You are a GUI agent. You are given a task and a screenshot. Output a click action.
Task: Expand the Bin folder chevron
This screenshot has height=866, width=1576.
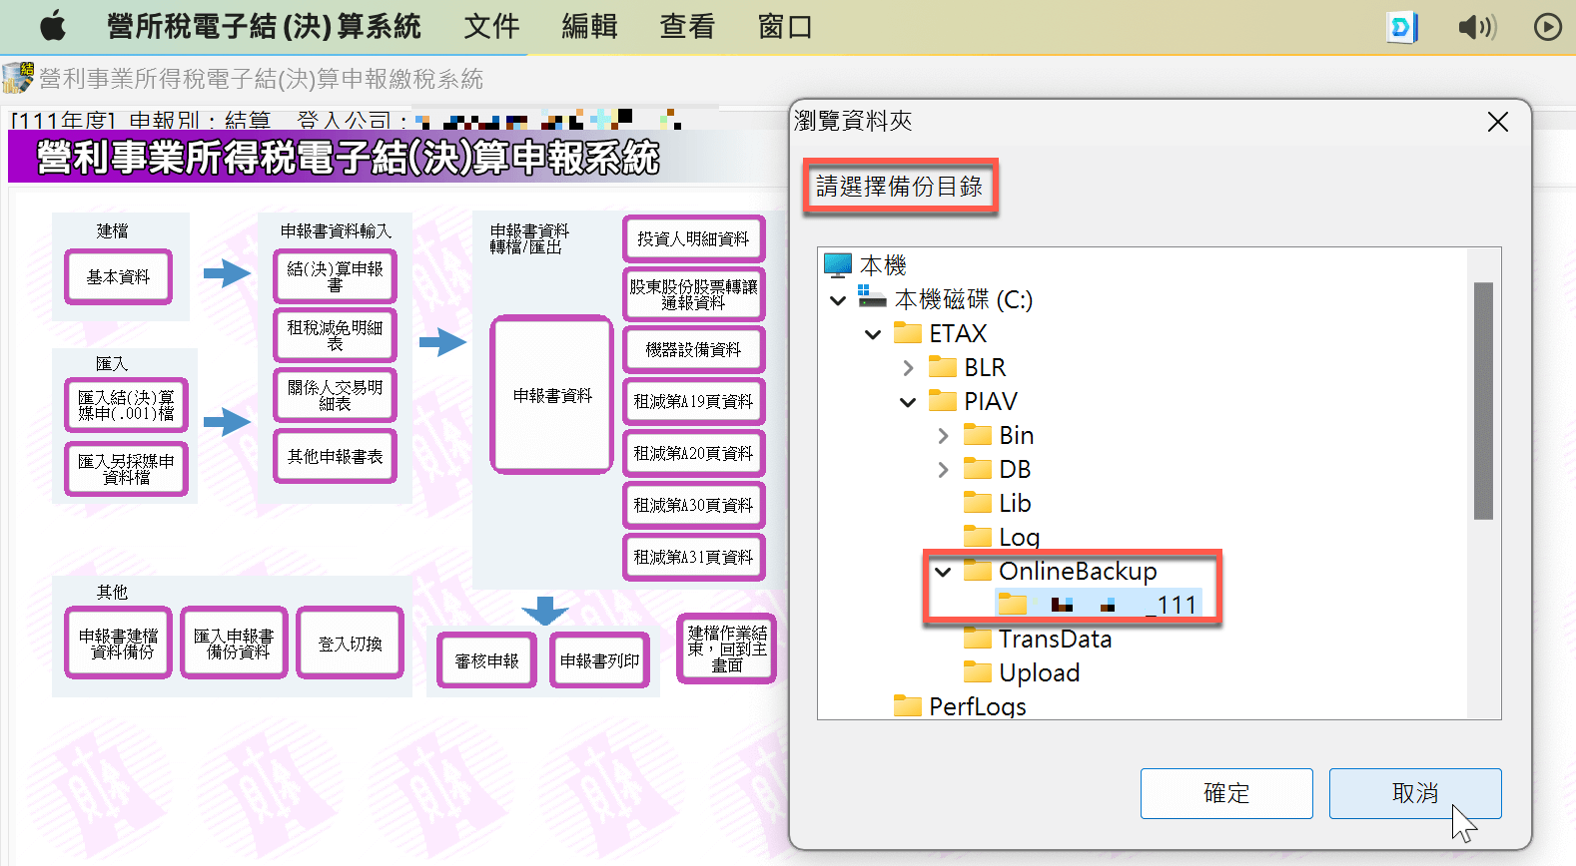[x=943, y=436]
